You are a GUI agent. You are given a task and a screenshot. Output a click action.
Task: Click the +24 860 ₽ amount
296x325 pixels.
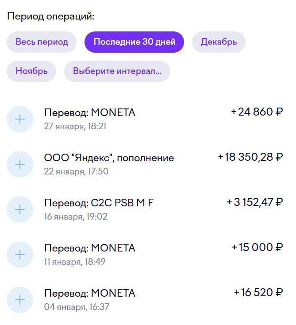[257, 112]
